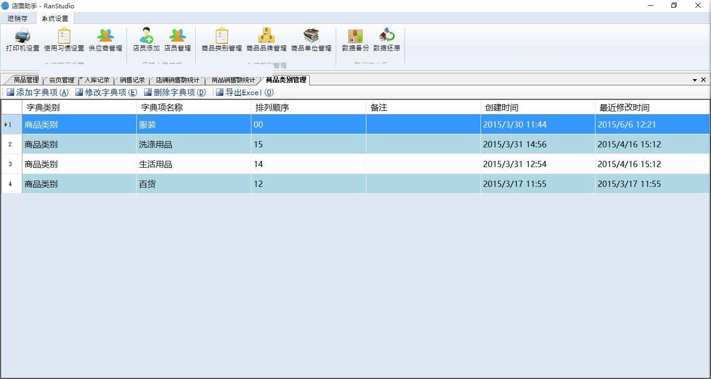Click 数据备份 data backup icon
Image resolution: width=711 pixels, height=379 pixels.
(x=355, y=40)
